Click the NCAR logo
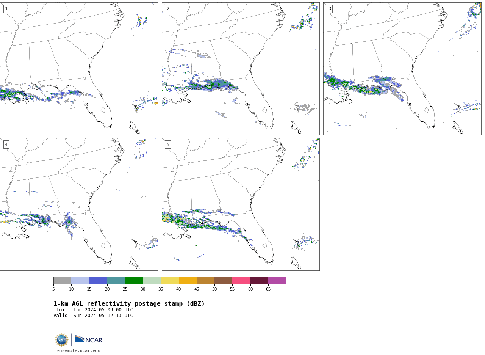 89,340
